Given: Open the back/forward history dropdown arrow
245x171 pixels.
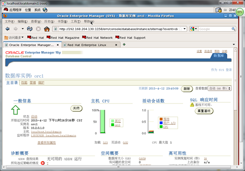Looking at the screenshot, I should coord(23,29).
